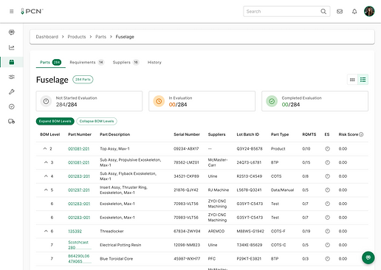
Task: Open the mail inbox icon
Action: click(340, 12)
